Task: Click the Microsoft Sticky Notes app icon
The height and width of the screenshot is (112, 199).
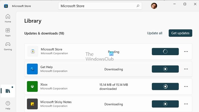Action: tap(32, 104)
